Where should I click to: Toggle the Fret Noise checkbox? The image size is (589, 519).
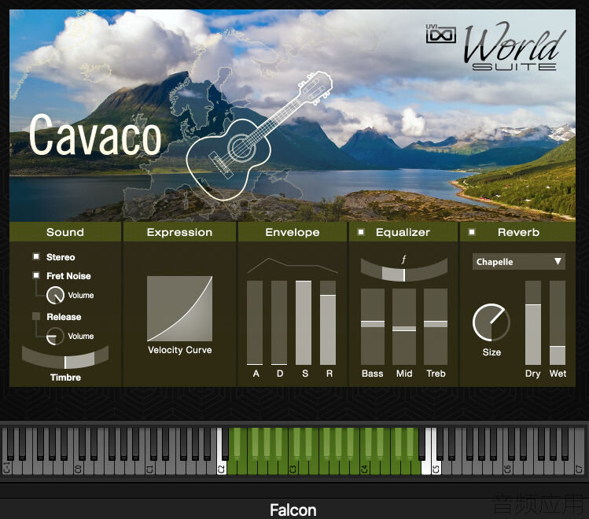[36, 275]
